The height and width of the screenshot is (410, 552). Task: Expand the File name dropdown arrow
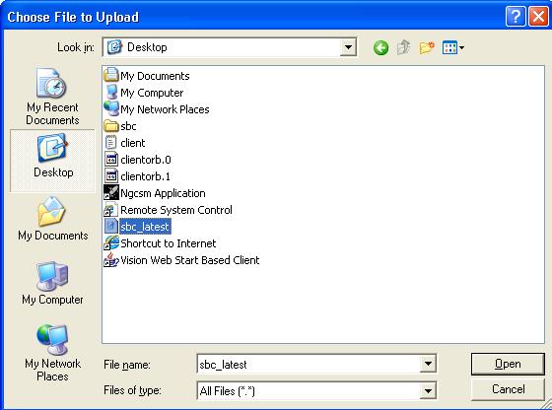tap(428, 364)
